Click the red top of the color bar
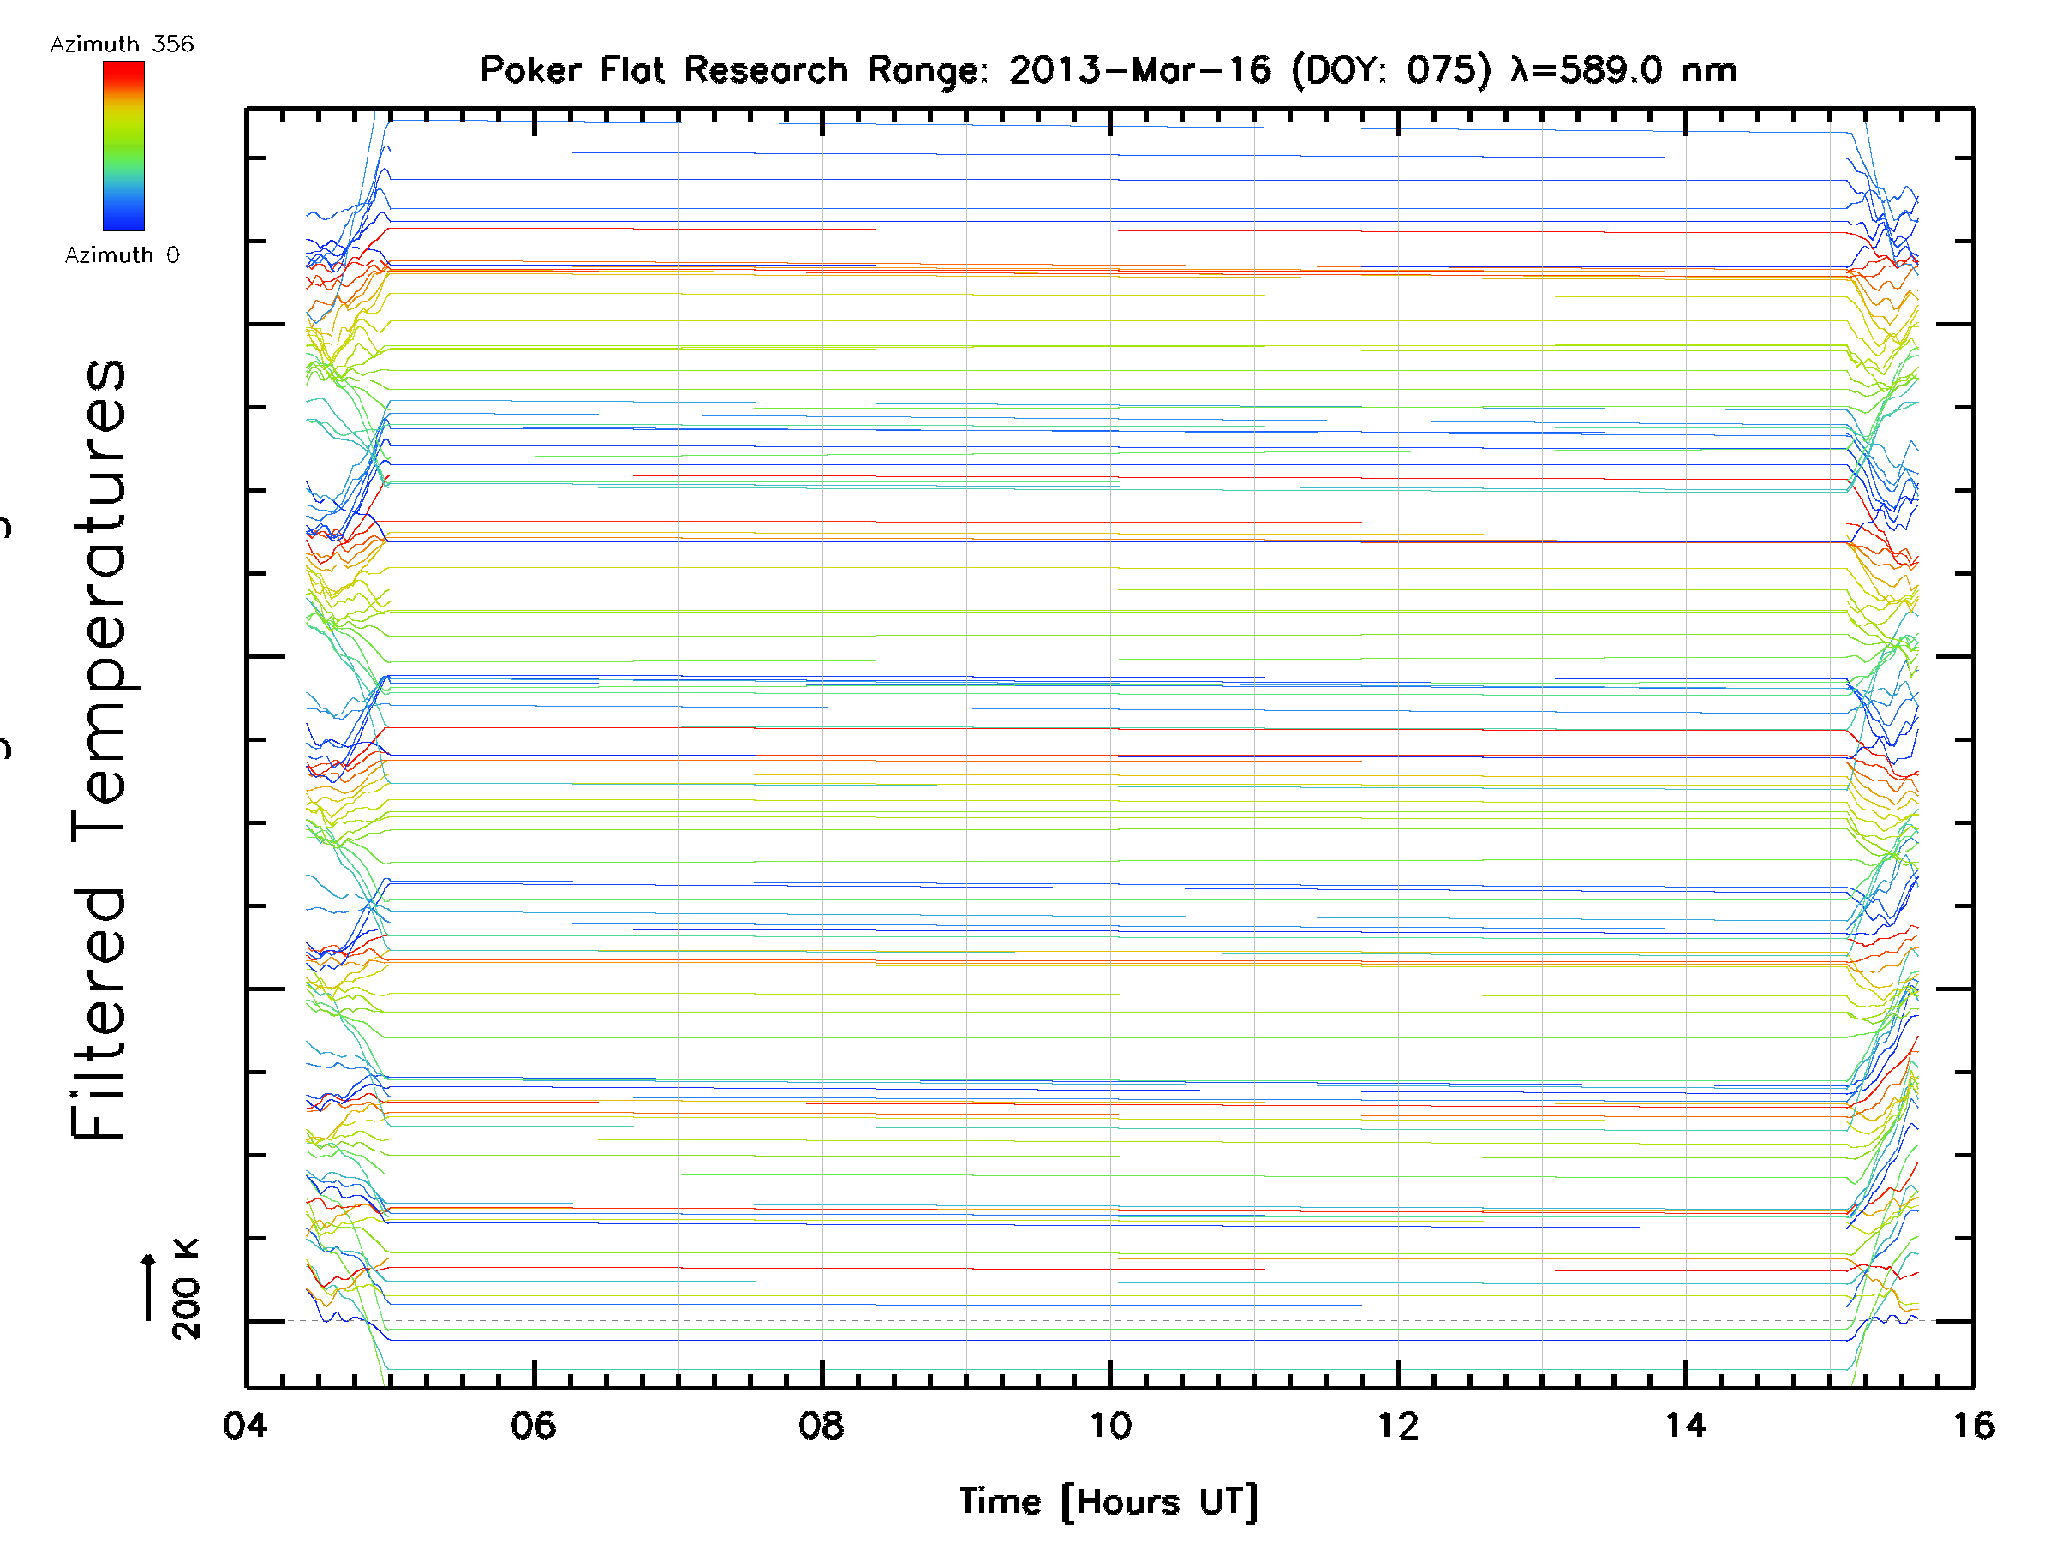 point(123,70)
